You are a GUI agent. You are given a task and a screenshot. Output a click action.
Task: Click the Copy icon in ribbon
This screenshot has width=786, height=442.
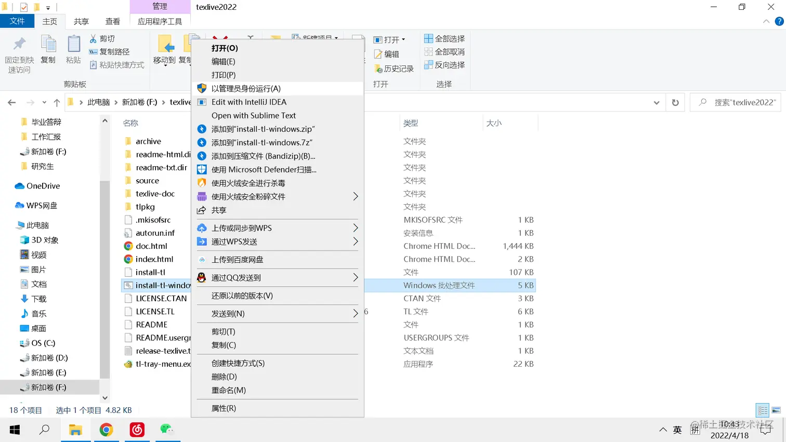[48, 44]
